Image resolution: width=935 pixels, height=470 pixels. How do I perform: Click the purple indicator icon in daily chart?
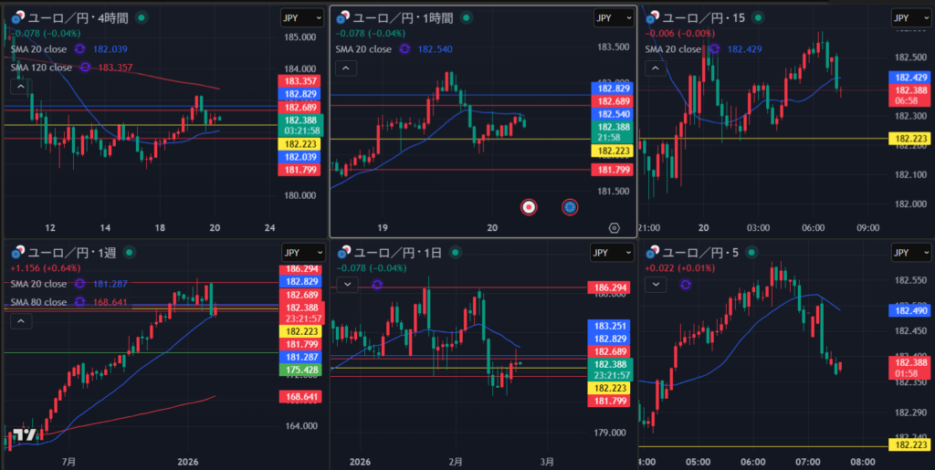point(376,285)
